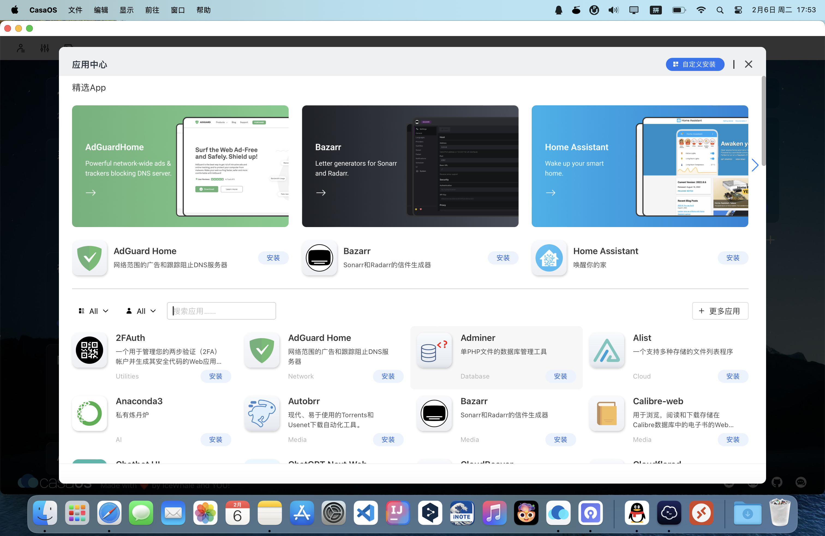Open the Adminer database icon

point(434,350)
